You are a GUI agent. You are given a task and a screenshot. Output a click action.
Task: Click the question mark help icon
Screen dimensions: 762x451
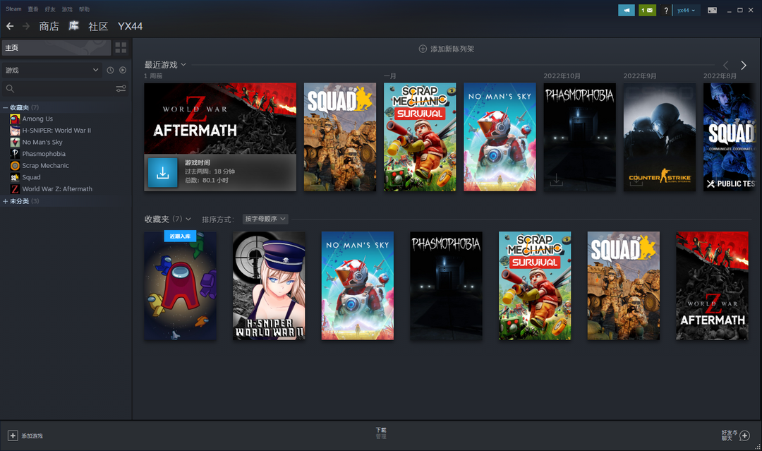coord(666,10)
